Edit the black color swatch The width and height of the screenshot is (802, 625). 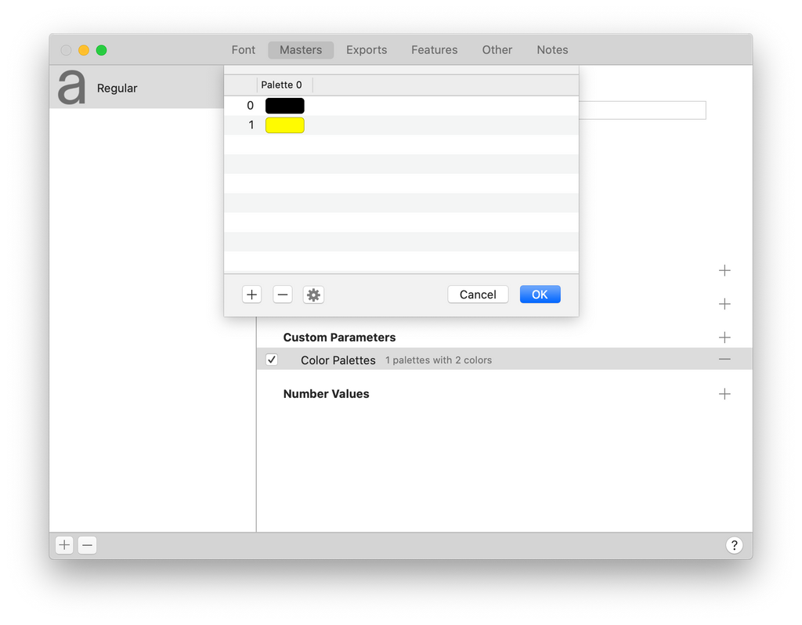(284, 105)
